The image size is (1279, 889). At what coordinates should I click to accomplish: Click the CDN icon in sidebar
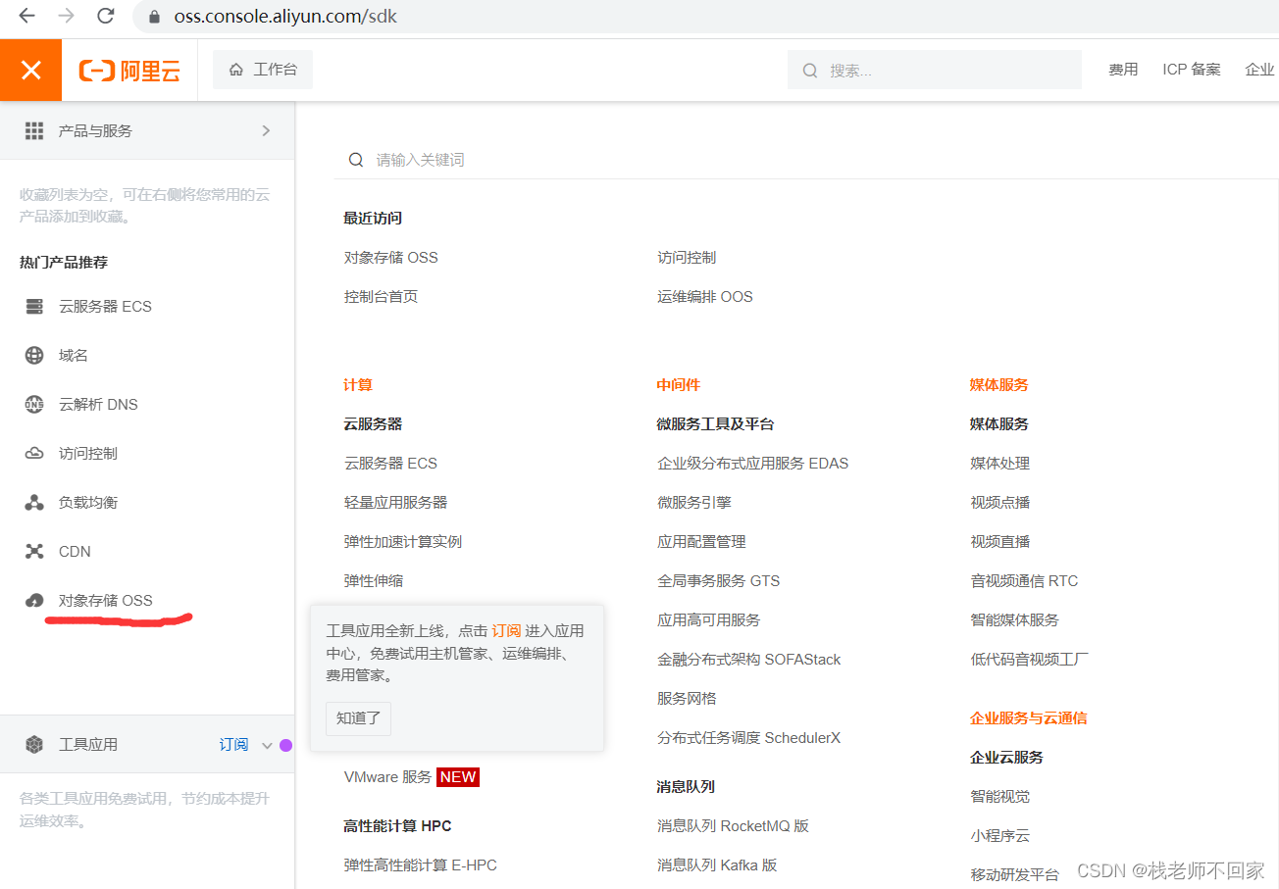point(34,552)
